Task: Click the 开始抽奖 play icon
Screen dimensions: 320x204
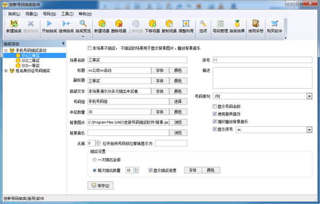Action: coord(49,23)
